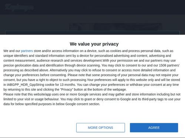Click the dimmed content panel outline below banner
This screenshot has height=138, width=185.
92,32
